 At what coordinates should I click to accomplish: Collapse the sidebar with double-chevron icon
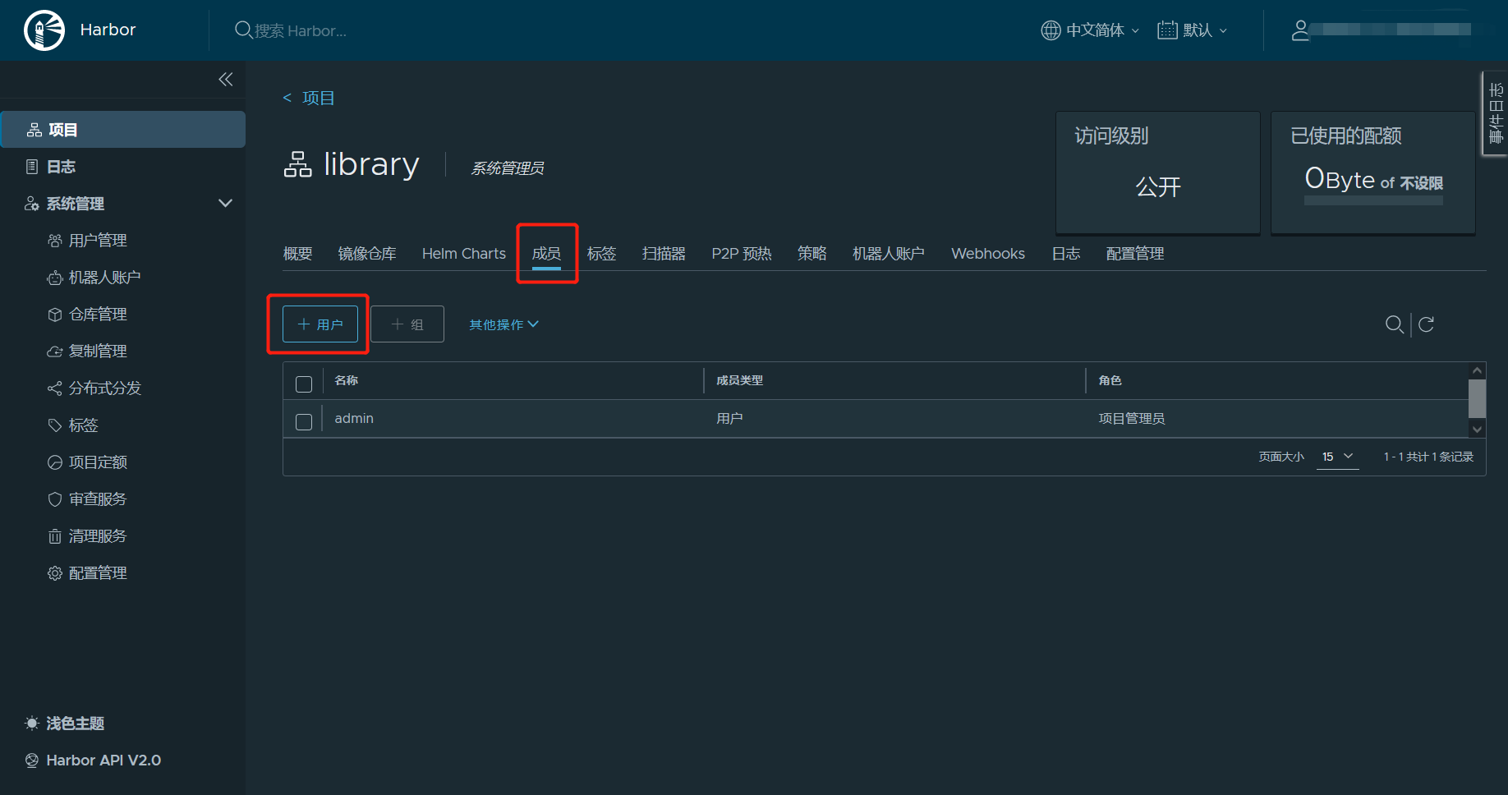tap(226, 79)
